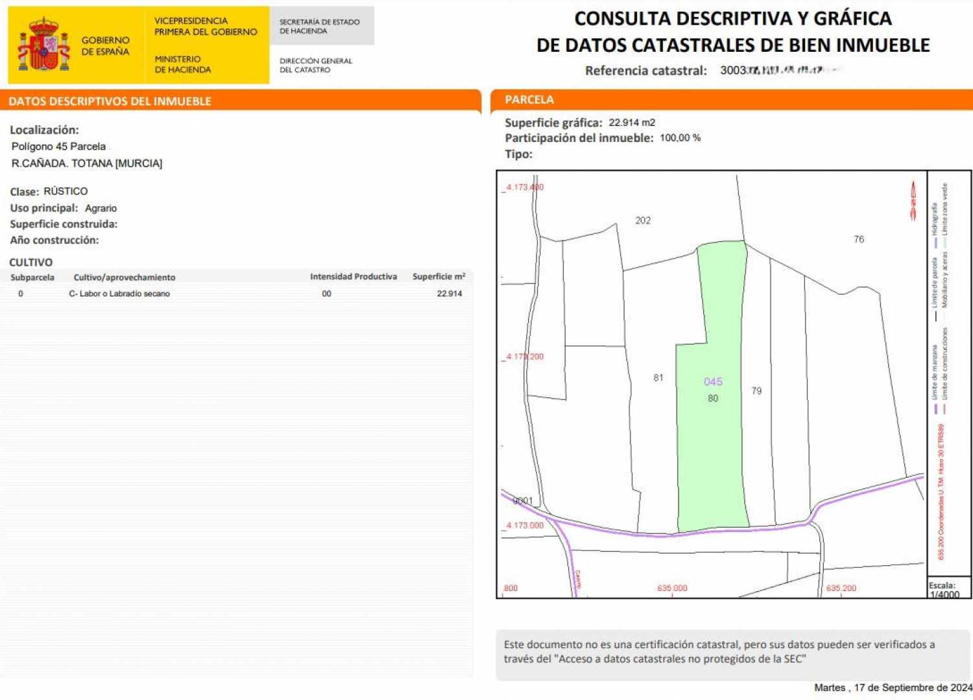The width and height of the screenshot is (973, 700).
Task: Select neighboring parcel 79 label
Action: 756,391
